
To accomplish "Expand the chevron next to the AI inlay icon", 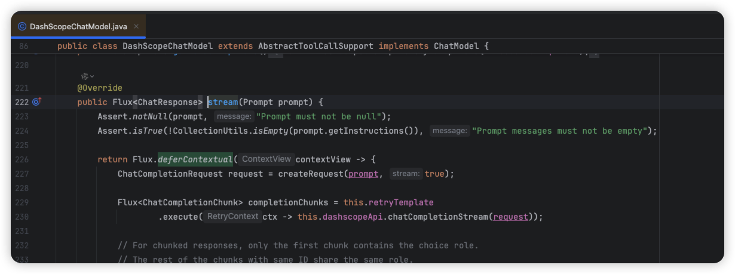I will click(92, 76).
